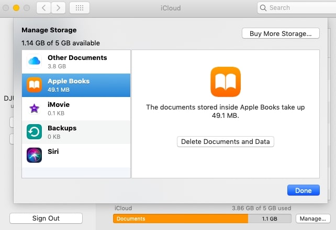Select the Backups 0 KB row
Viewport: 336px width, 230px height.
click(x=76, y=132)
